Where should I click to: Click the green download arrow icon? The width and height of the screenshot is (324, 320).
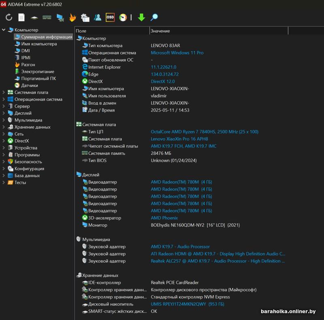click(x=141, y=17)
